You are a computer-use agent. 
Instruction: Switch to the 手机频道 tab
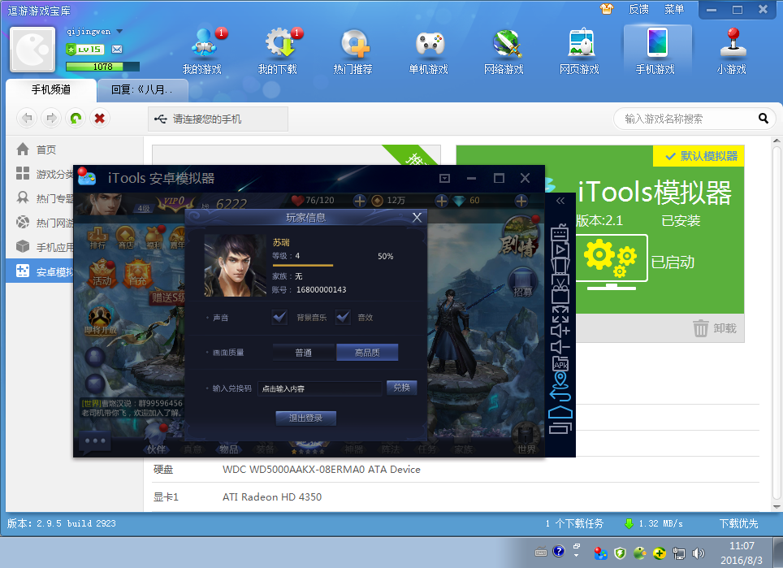pyautogui.click(x=51, y=90)
